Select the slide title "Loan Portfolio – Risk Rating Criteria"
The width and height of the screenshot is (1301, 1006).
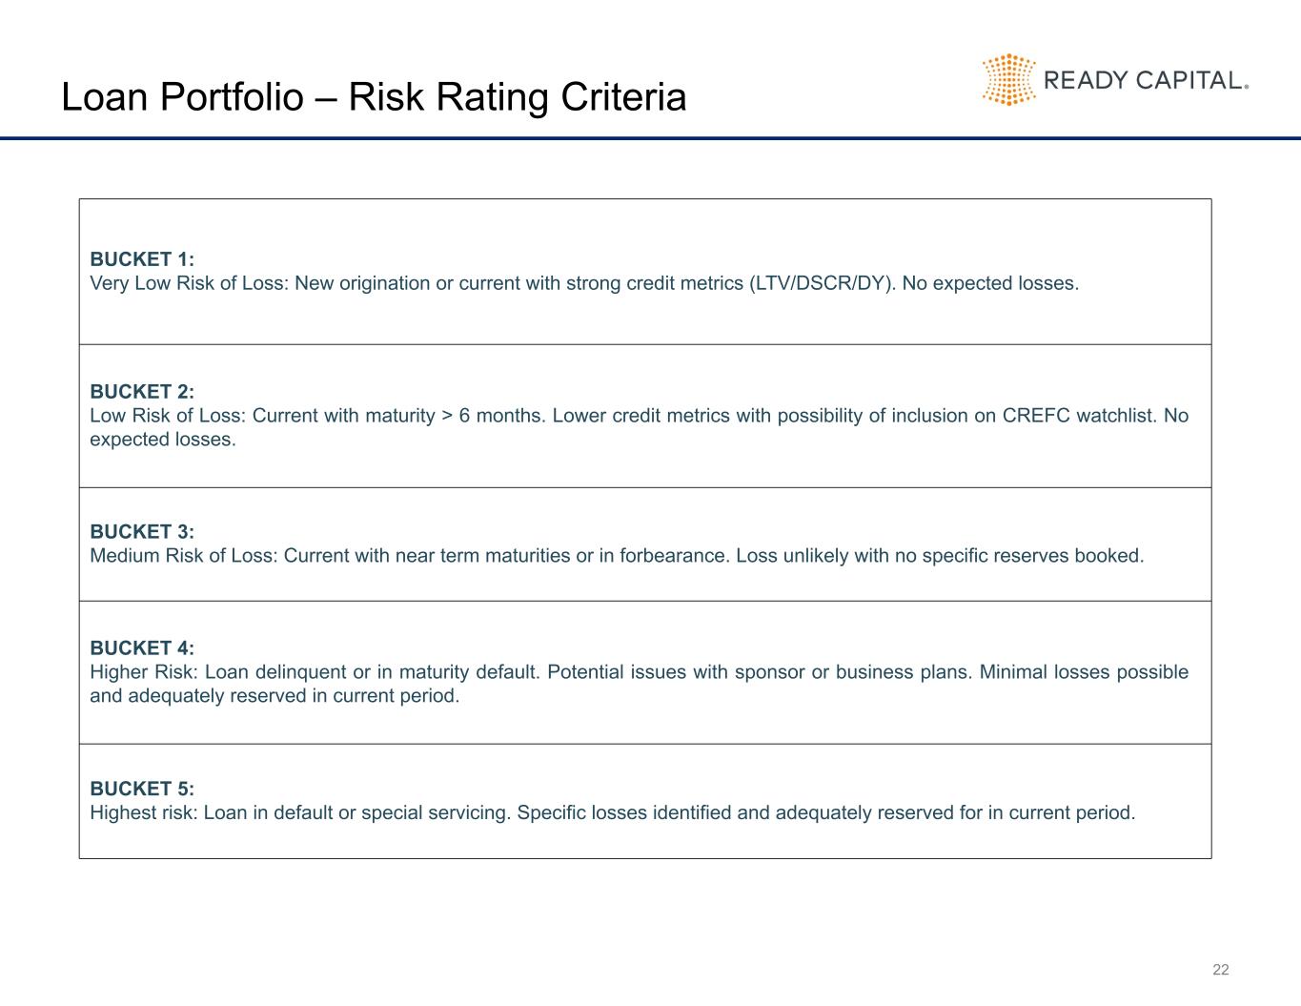373,97
